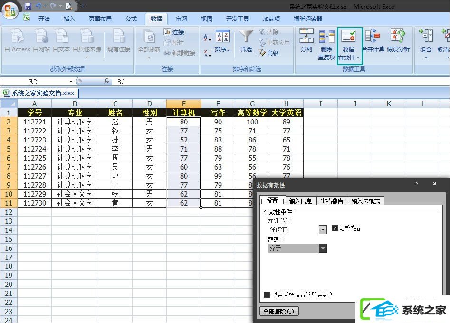Click Group (组合) outline icon
The height and width of the screenshot is (323, 450).
426,36
